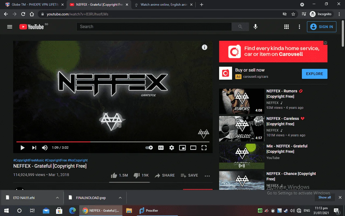Open NEFFEX - Chance video title
345x216 pixels.
tap(291, 176)
